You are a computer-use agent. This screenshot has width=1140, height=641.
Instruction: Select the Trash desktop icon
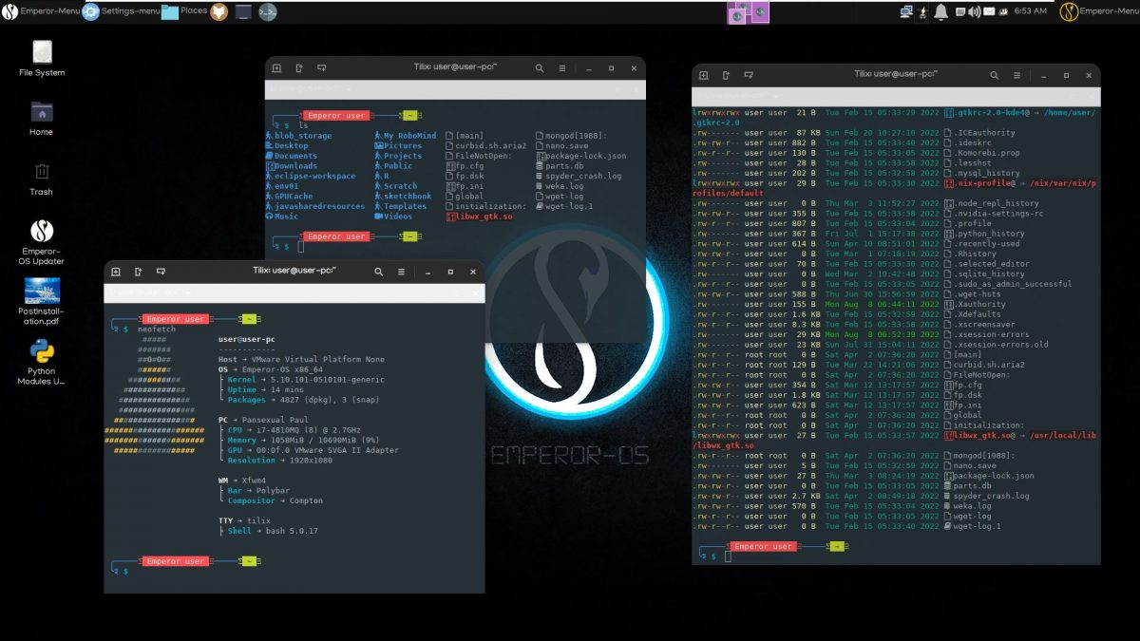click(42, 178)
